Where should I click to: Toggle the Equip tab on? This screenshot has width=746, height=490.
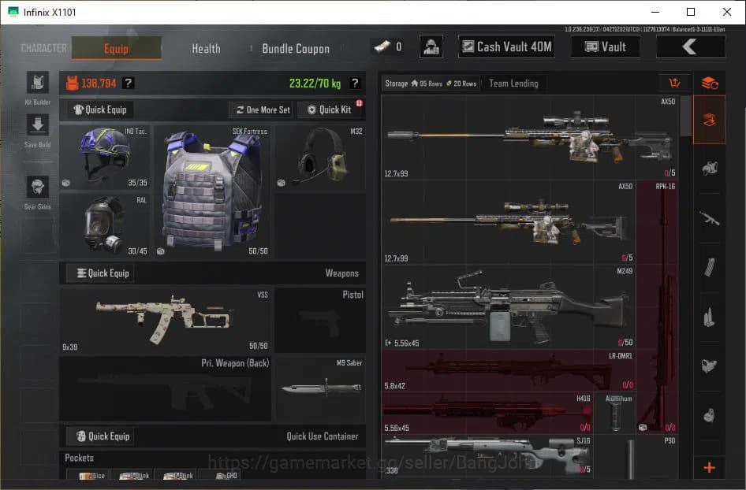click(115, 48)
